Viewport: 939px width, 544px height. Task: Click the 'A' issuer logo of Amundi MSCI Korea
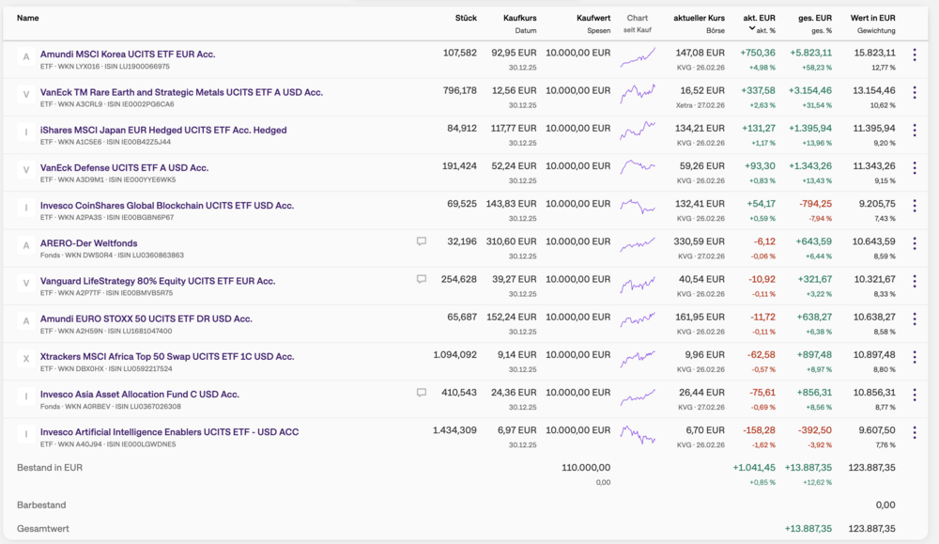pos(25,57)
